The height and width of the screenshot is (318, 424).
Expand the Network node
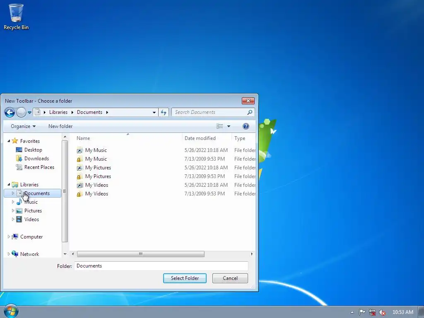point(9,254)
